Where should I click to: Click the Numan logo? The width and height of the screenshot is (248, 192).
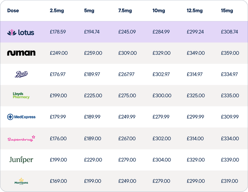click(21, 53)
